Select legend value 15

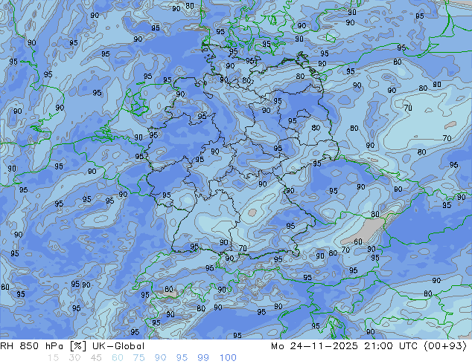53,358
